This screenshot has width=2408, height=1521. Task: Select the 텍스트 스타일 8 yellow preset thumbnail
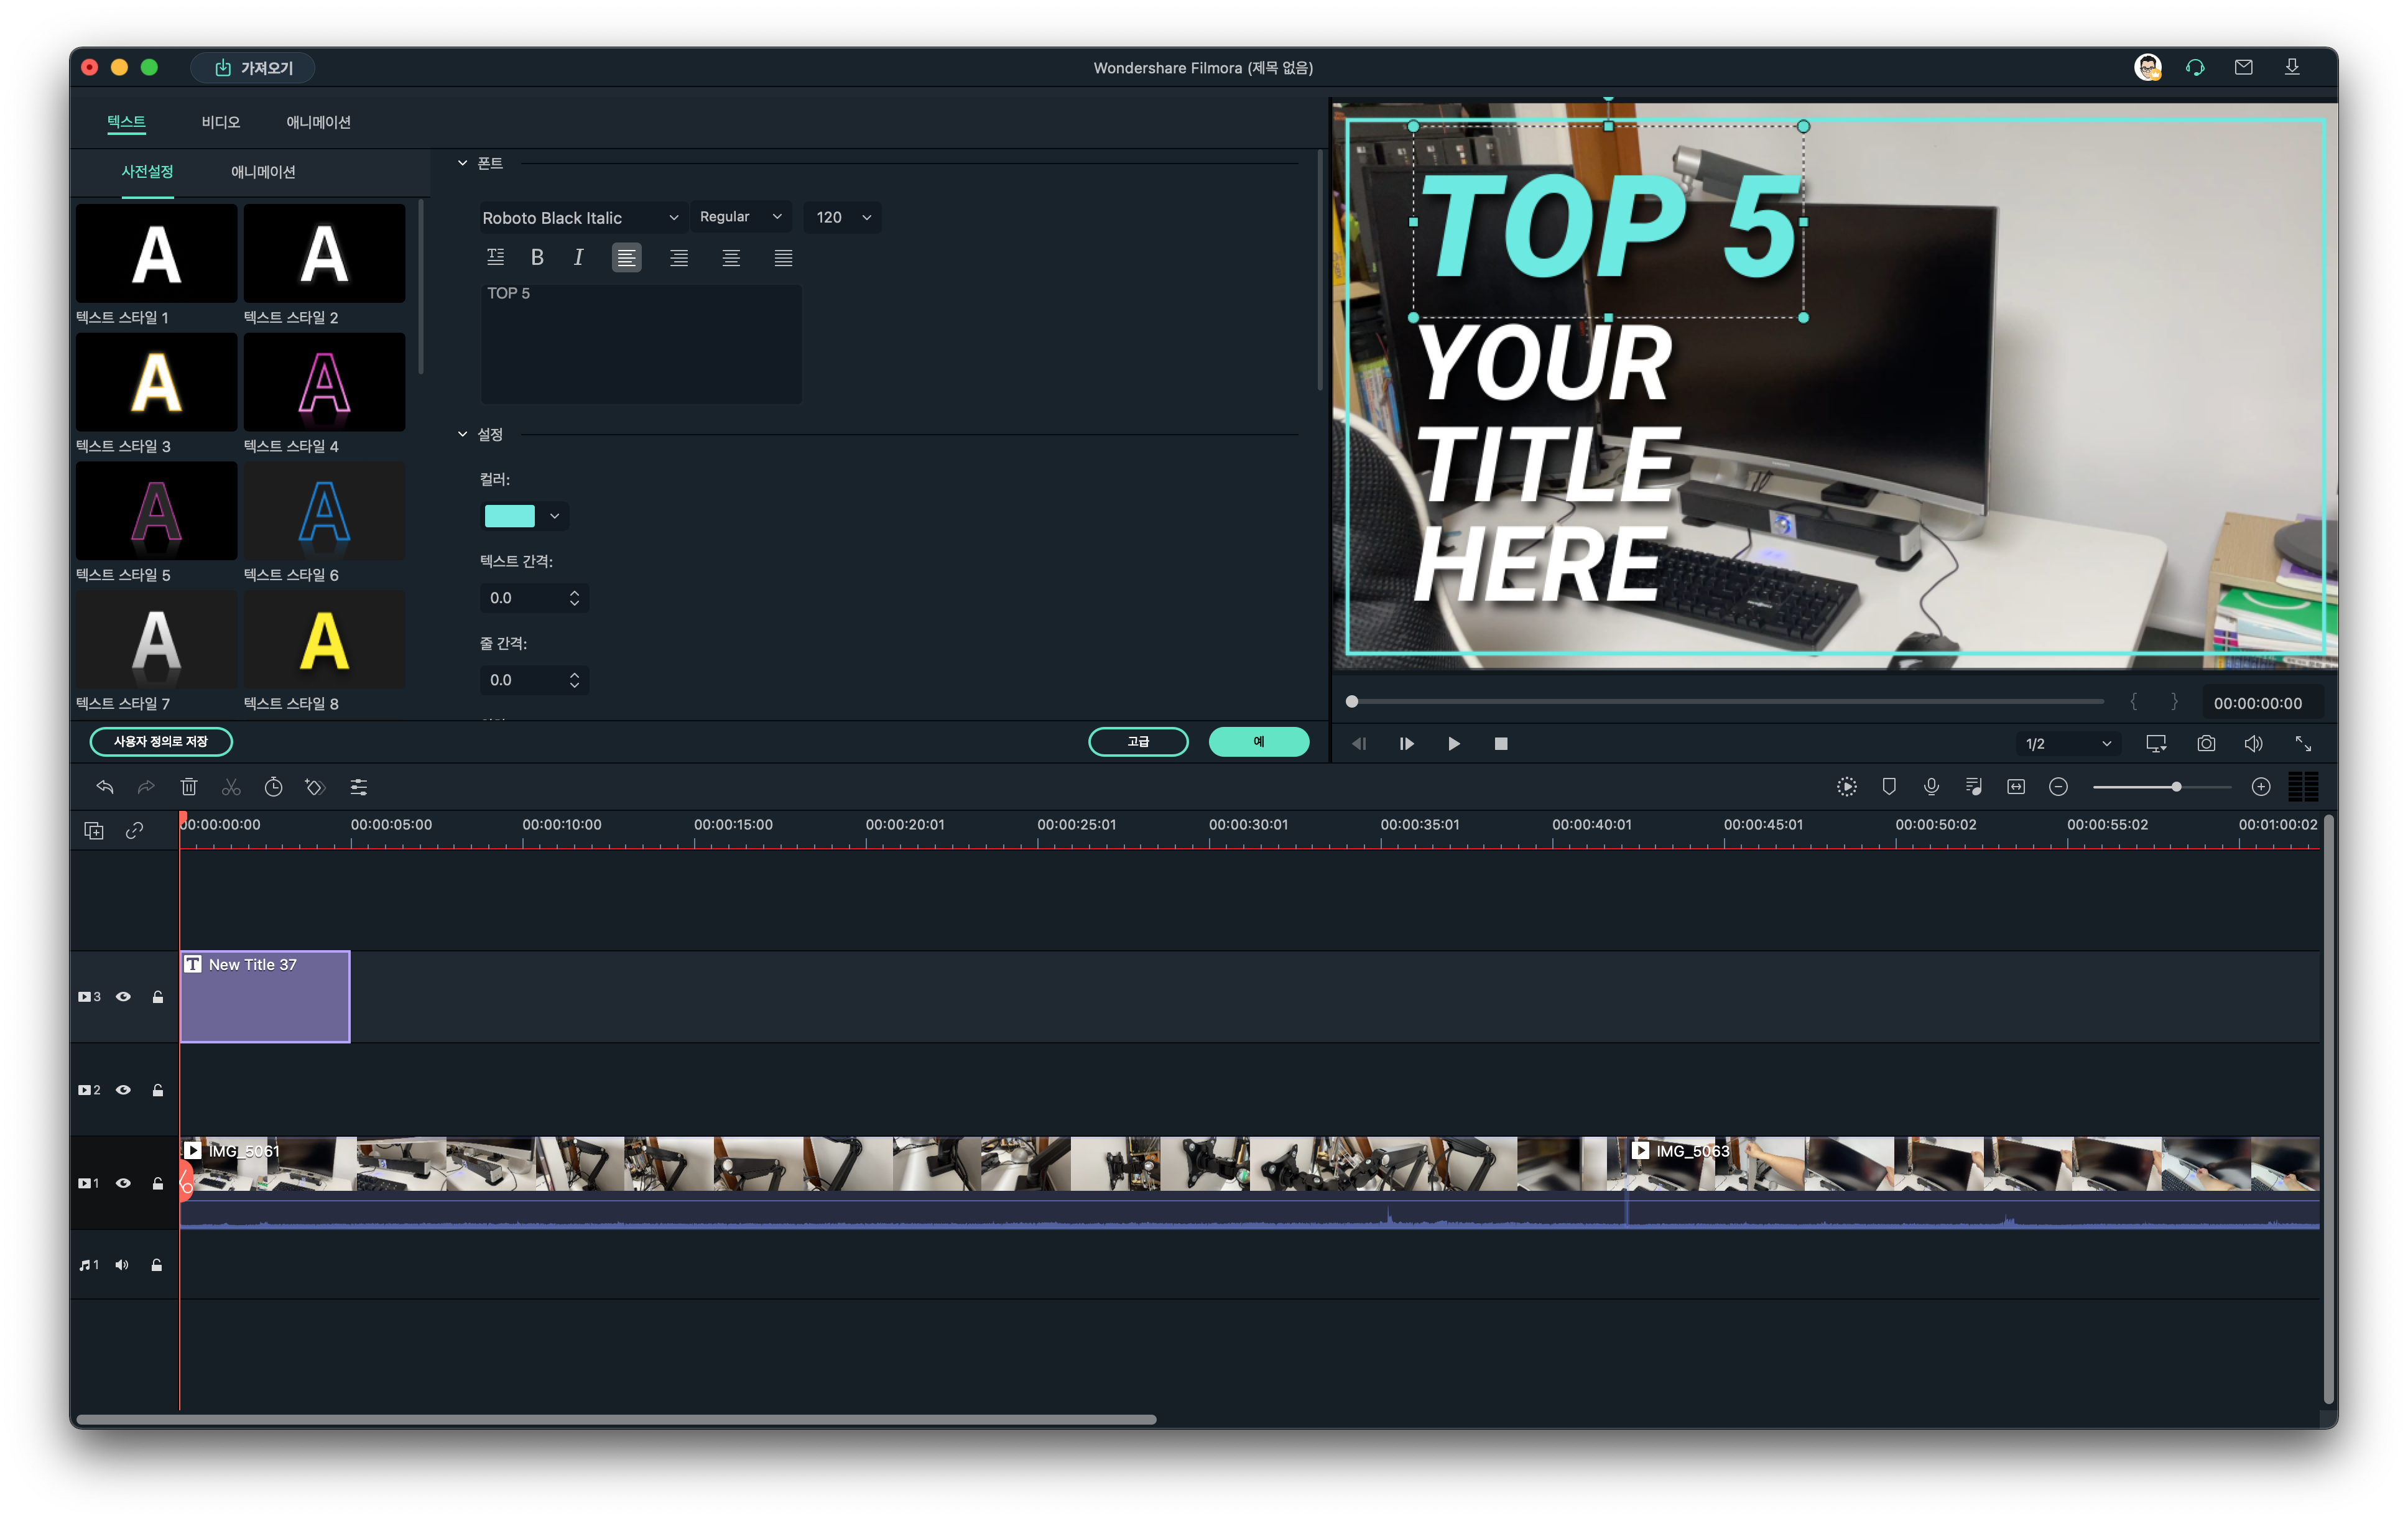point(324,640)
